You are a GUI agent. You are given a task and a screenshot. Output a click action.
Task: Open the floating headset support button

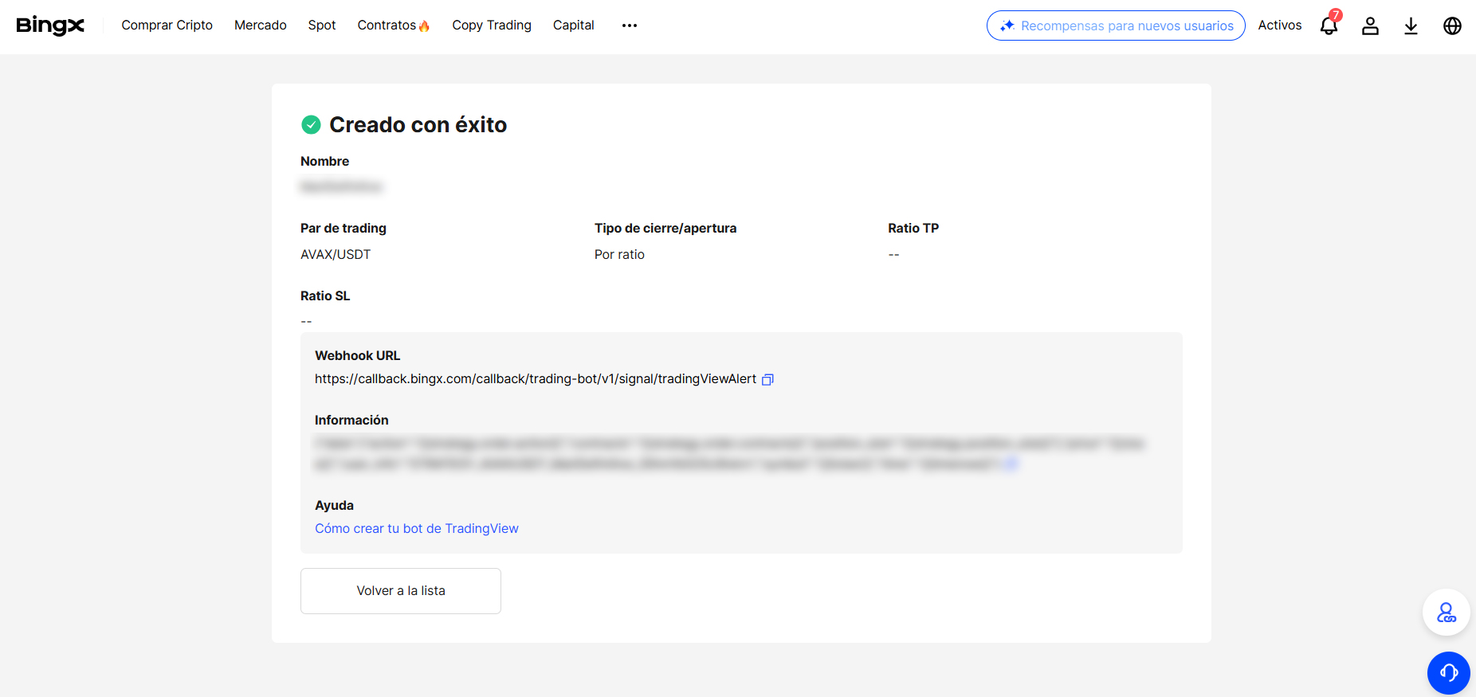point(1448,673)
